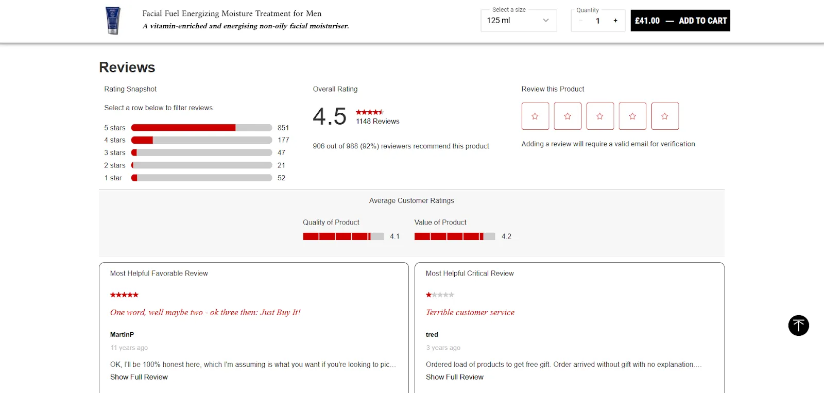Click the MartinP reviewer name
824x393 pixels.
click(122, 335)
